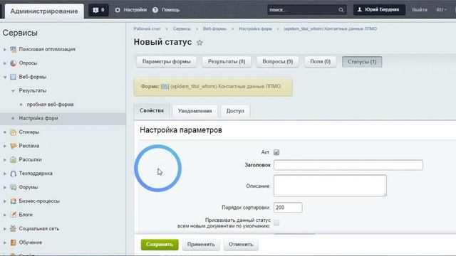Click the Применить button
The height and width of the screenshot is (256, 456).
201,245
